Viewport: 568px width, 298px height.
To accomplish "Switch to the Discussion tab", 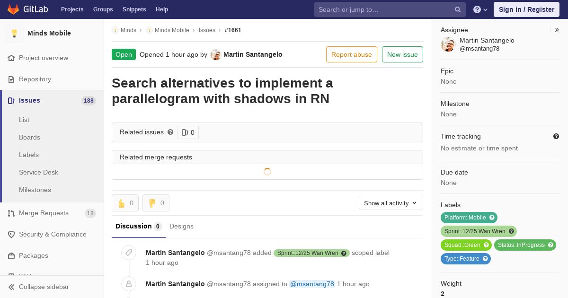I will pyautogui.click(x=139, y=226).
